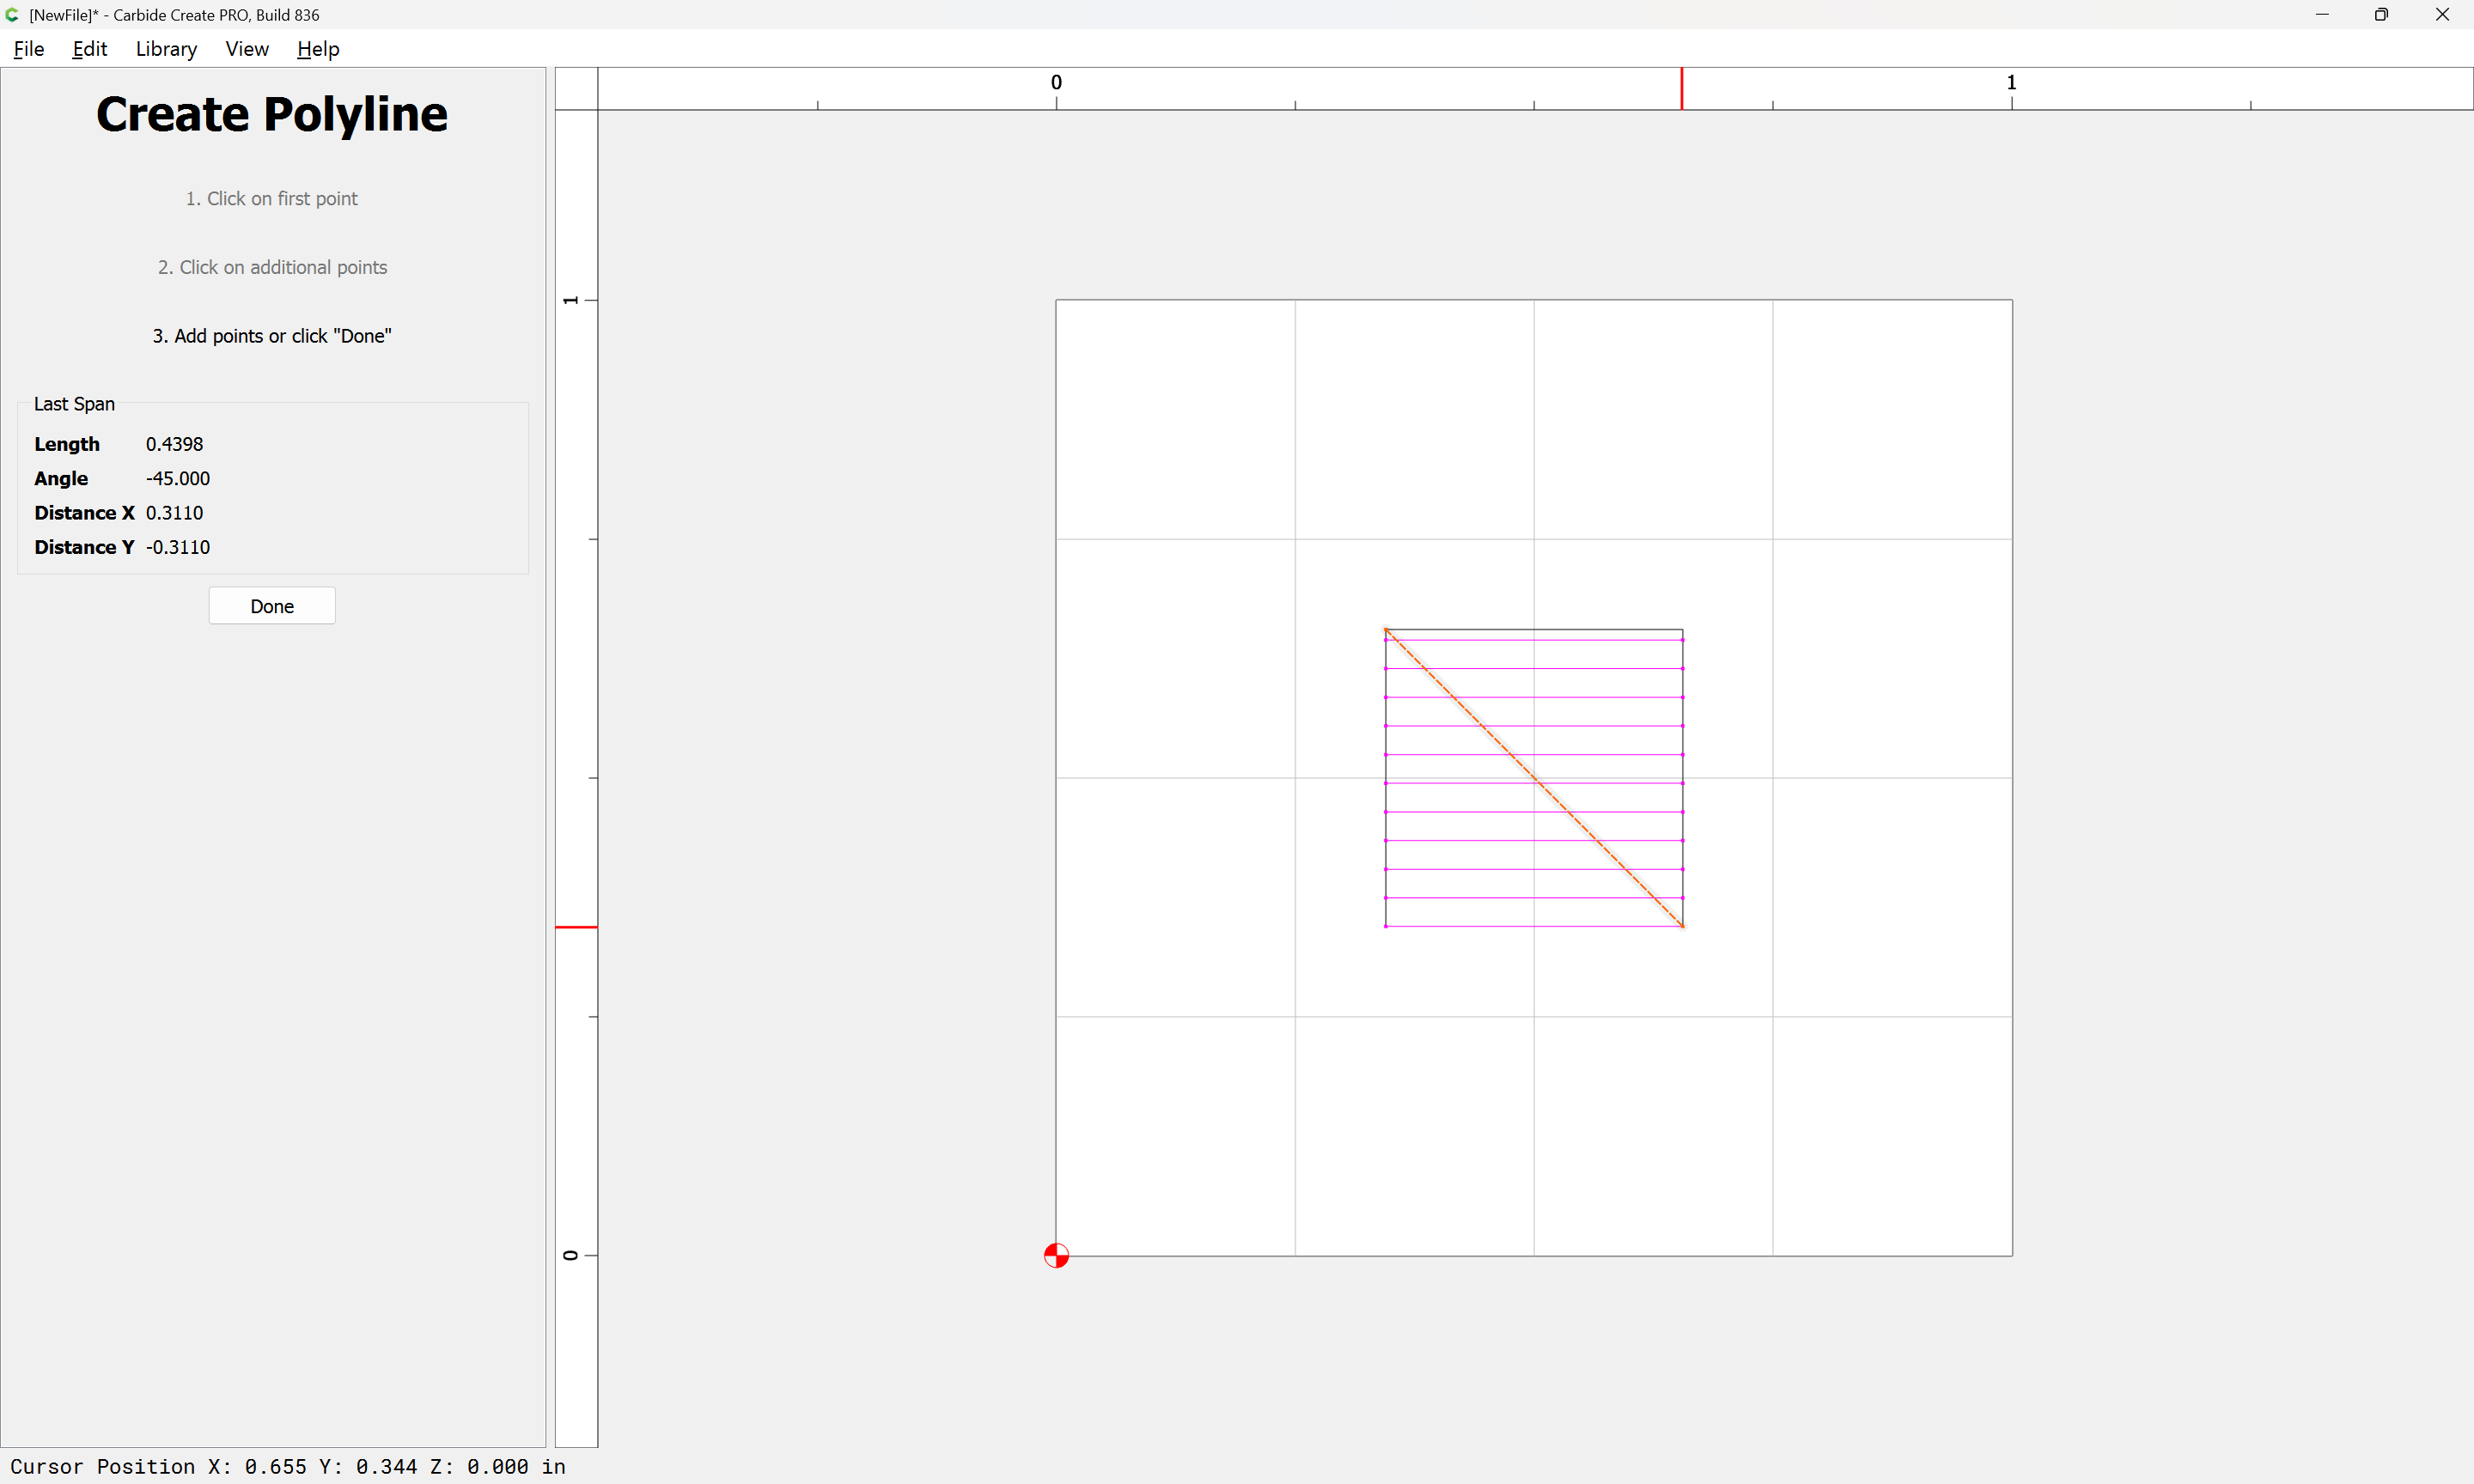
Task: Click the Length value 0.4398
Action: (x=174, y=444)
